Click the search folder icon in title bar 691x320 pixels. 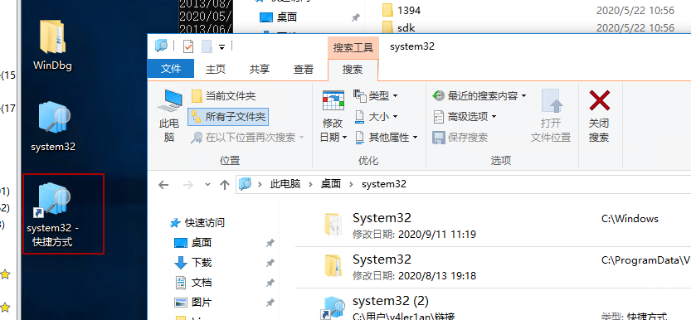pos(161,46)
